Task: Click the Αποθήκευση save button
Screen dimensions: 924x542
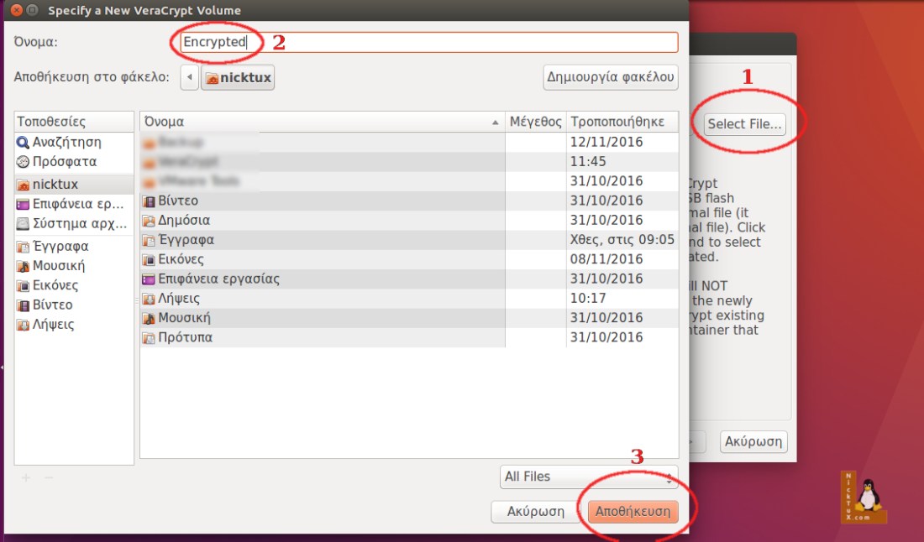Action: 632,511
